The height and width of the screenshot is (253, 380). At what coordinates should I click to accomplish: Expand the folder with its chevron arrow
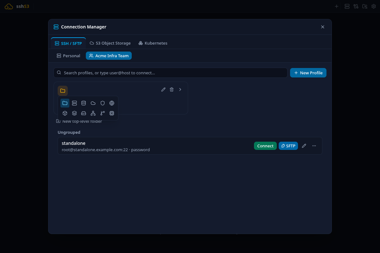click(x=180, y=89)
